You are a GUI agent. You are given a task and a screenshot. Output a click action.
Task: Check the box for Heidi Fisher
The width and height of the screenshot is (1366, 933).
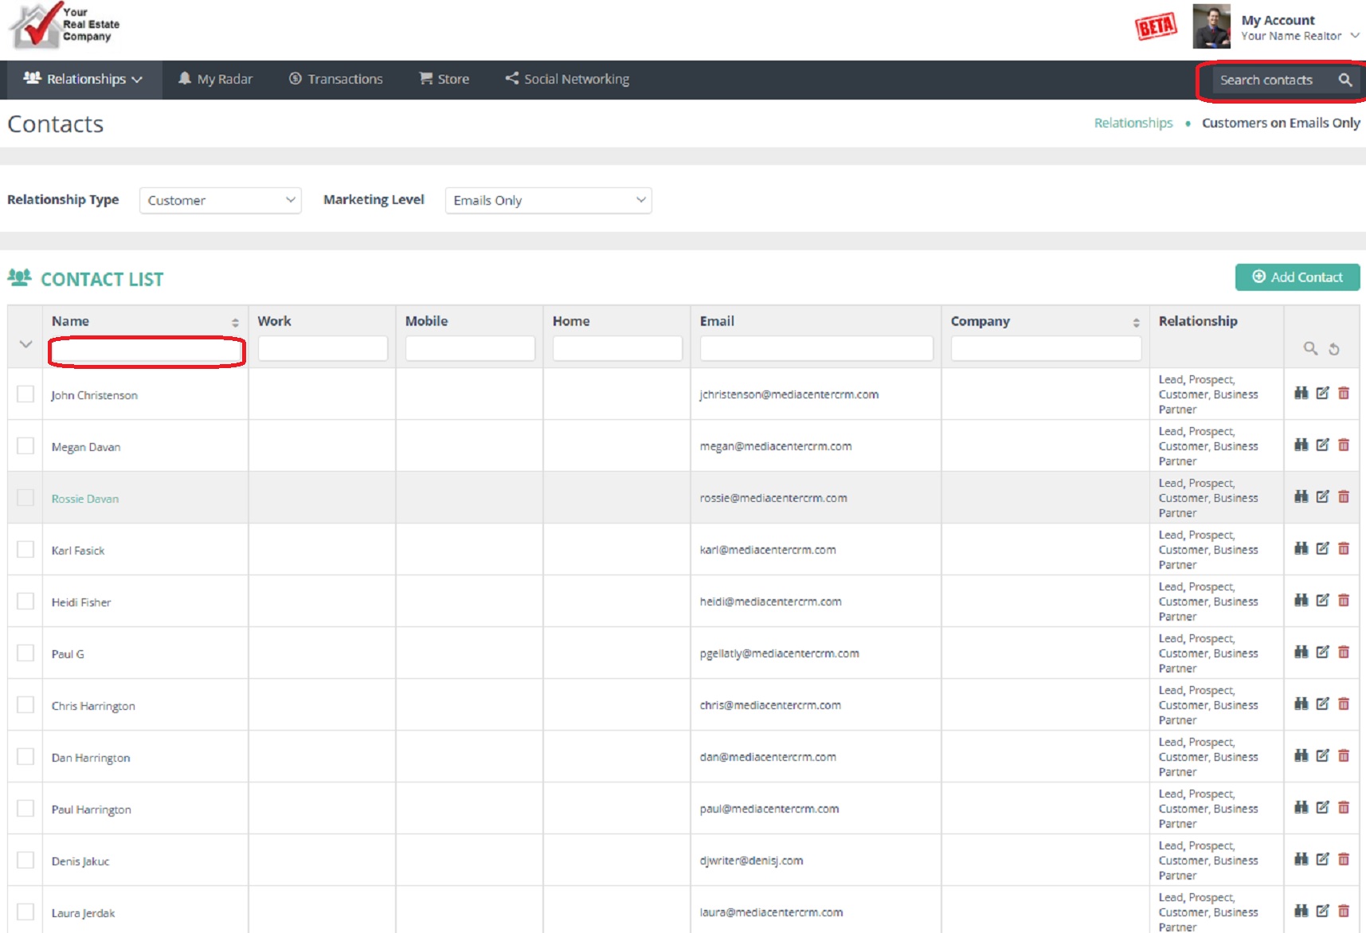(25, 602)
